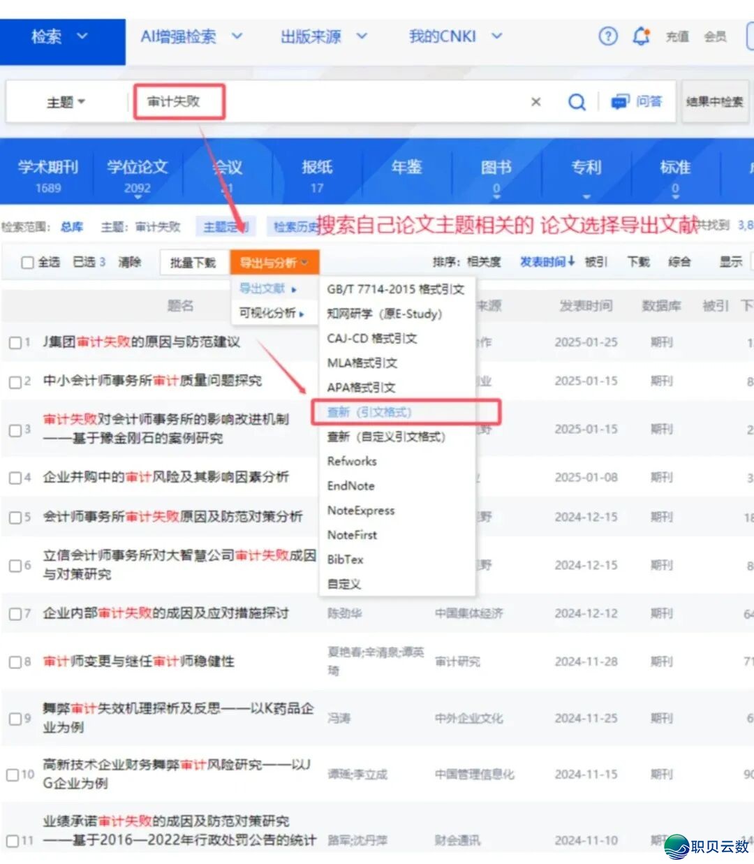This screenshot has height=864, width=754.
Task: Click the circular help question mark icon
Action: click(x=607, y=36)
